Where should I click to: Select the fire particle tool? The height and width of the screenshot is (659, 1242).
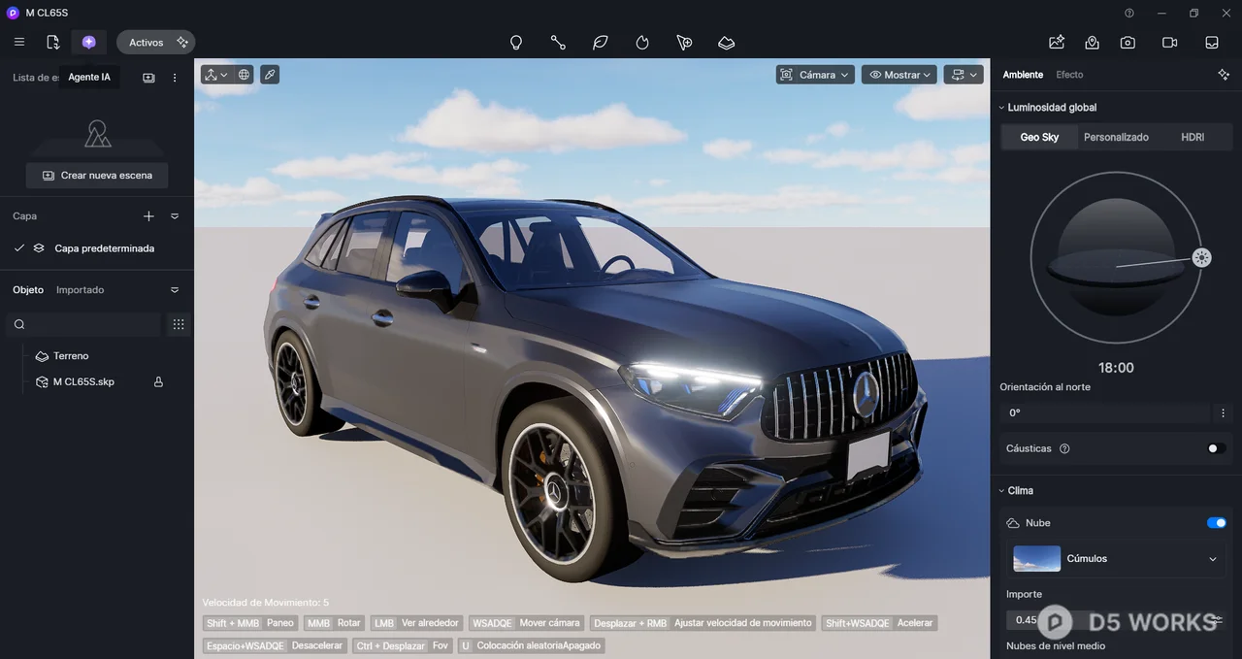click(642, 43)
